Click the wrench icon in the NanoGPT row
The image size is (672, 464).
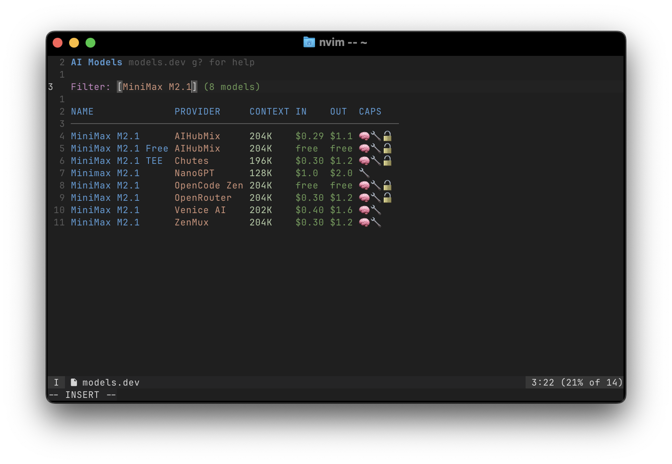[x=364, y=173]
